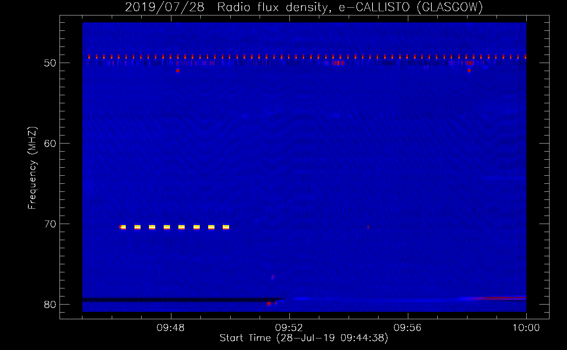Click the 60 frequency tick label
The image size is (567, 350).
click(x=50, y=143)
